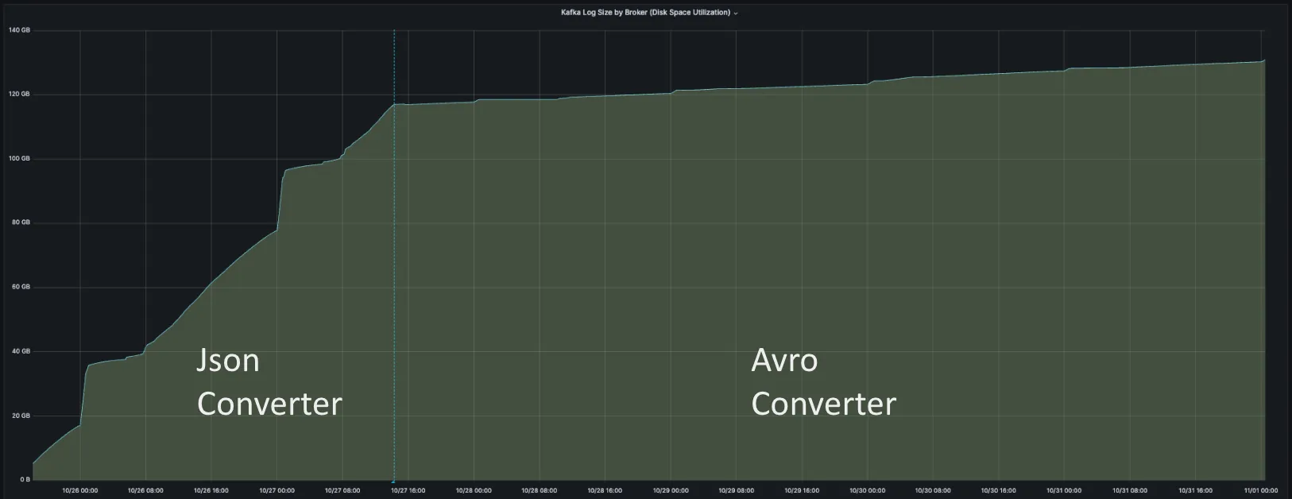Click the 10/26 08:00 time label
Viewport: 1292px width, 499px height.
click(145, 490)
